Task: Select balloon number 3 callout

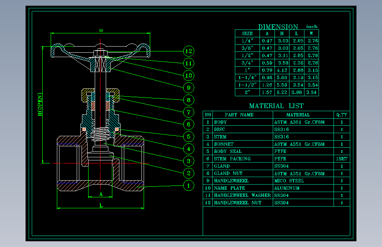Action: coord(189,161)
